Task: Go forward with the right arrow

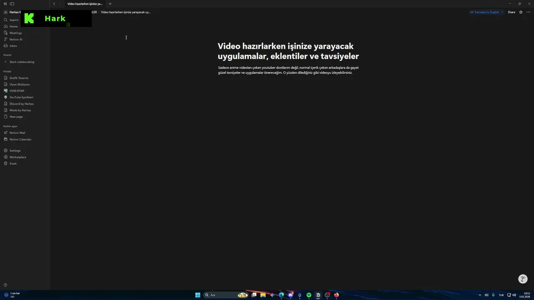Action: (60, 4)
